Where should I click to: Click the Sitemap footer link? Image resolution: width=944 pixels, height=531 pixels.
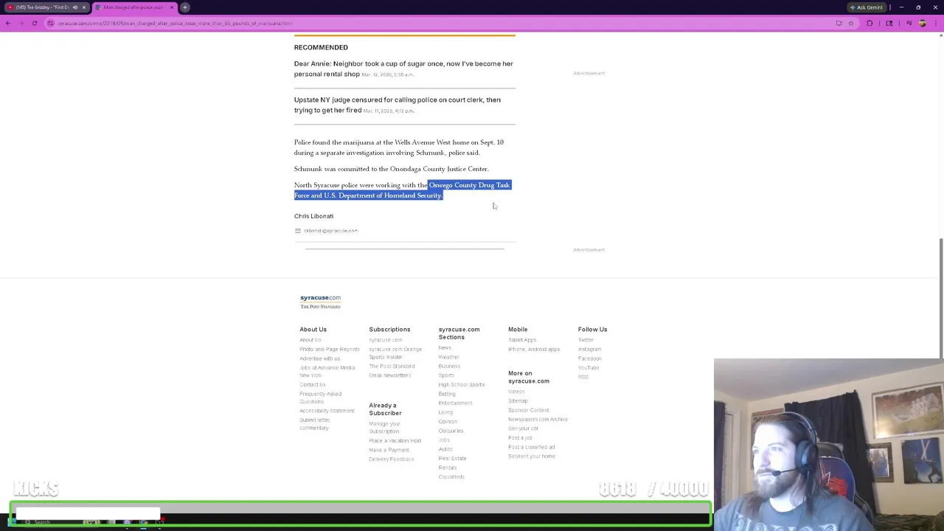coord(518,400)
